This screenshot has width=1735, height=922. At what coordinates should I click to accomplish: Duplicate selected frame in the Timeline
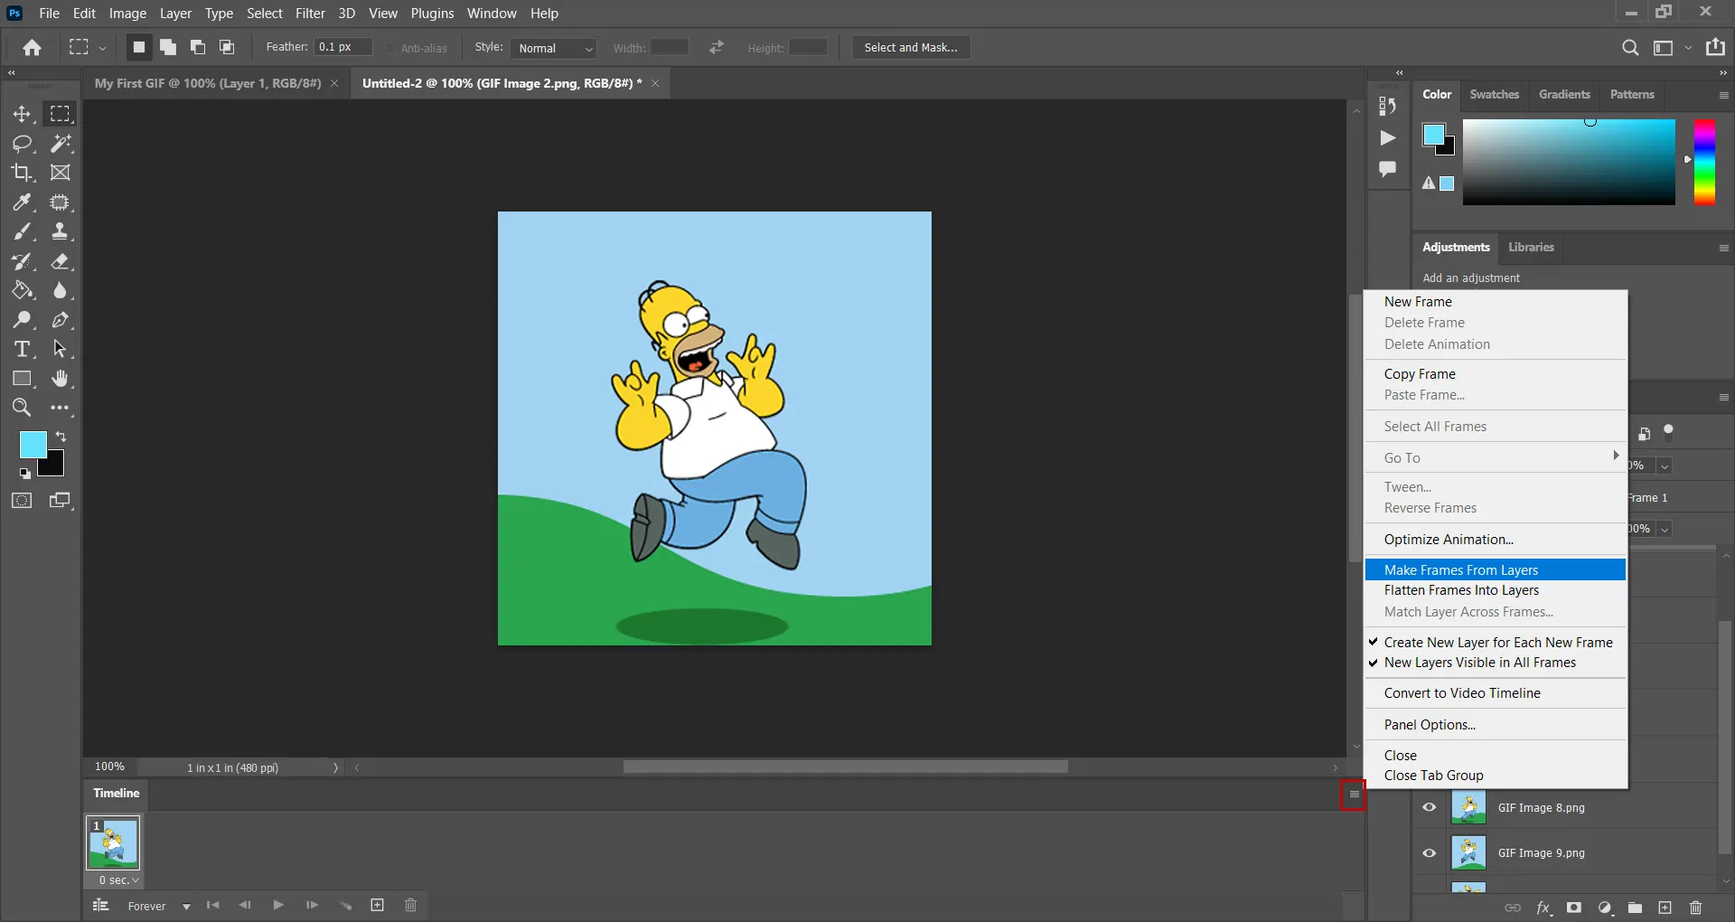click(378, 905)
